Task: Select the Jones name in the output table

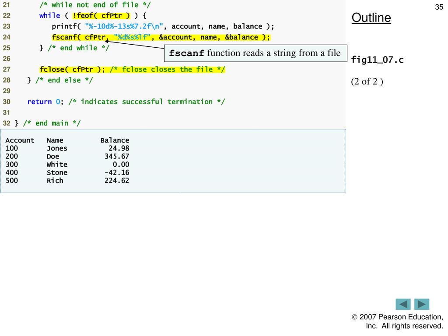Action: click(57, 149)
